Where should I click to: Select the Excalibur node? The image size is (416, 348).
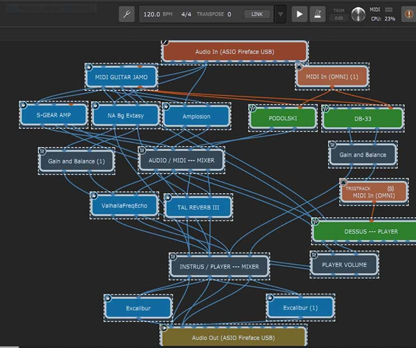[x=138, y=308]
